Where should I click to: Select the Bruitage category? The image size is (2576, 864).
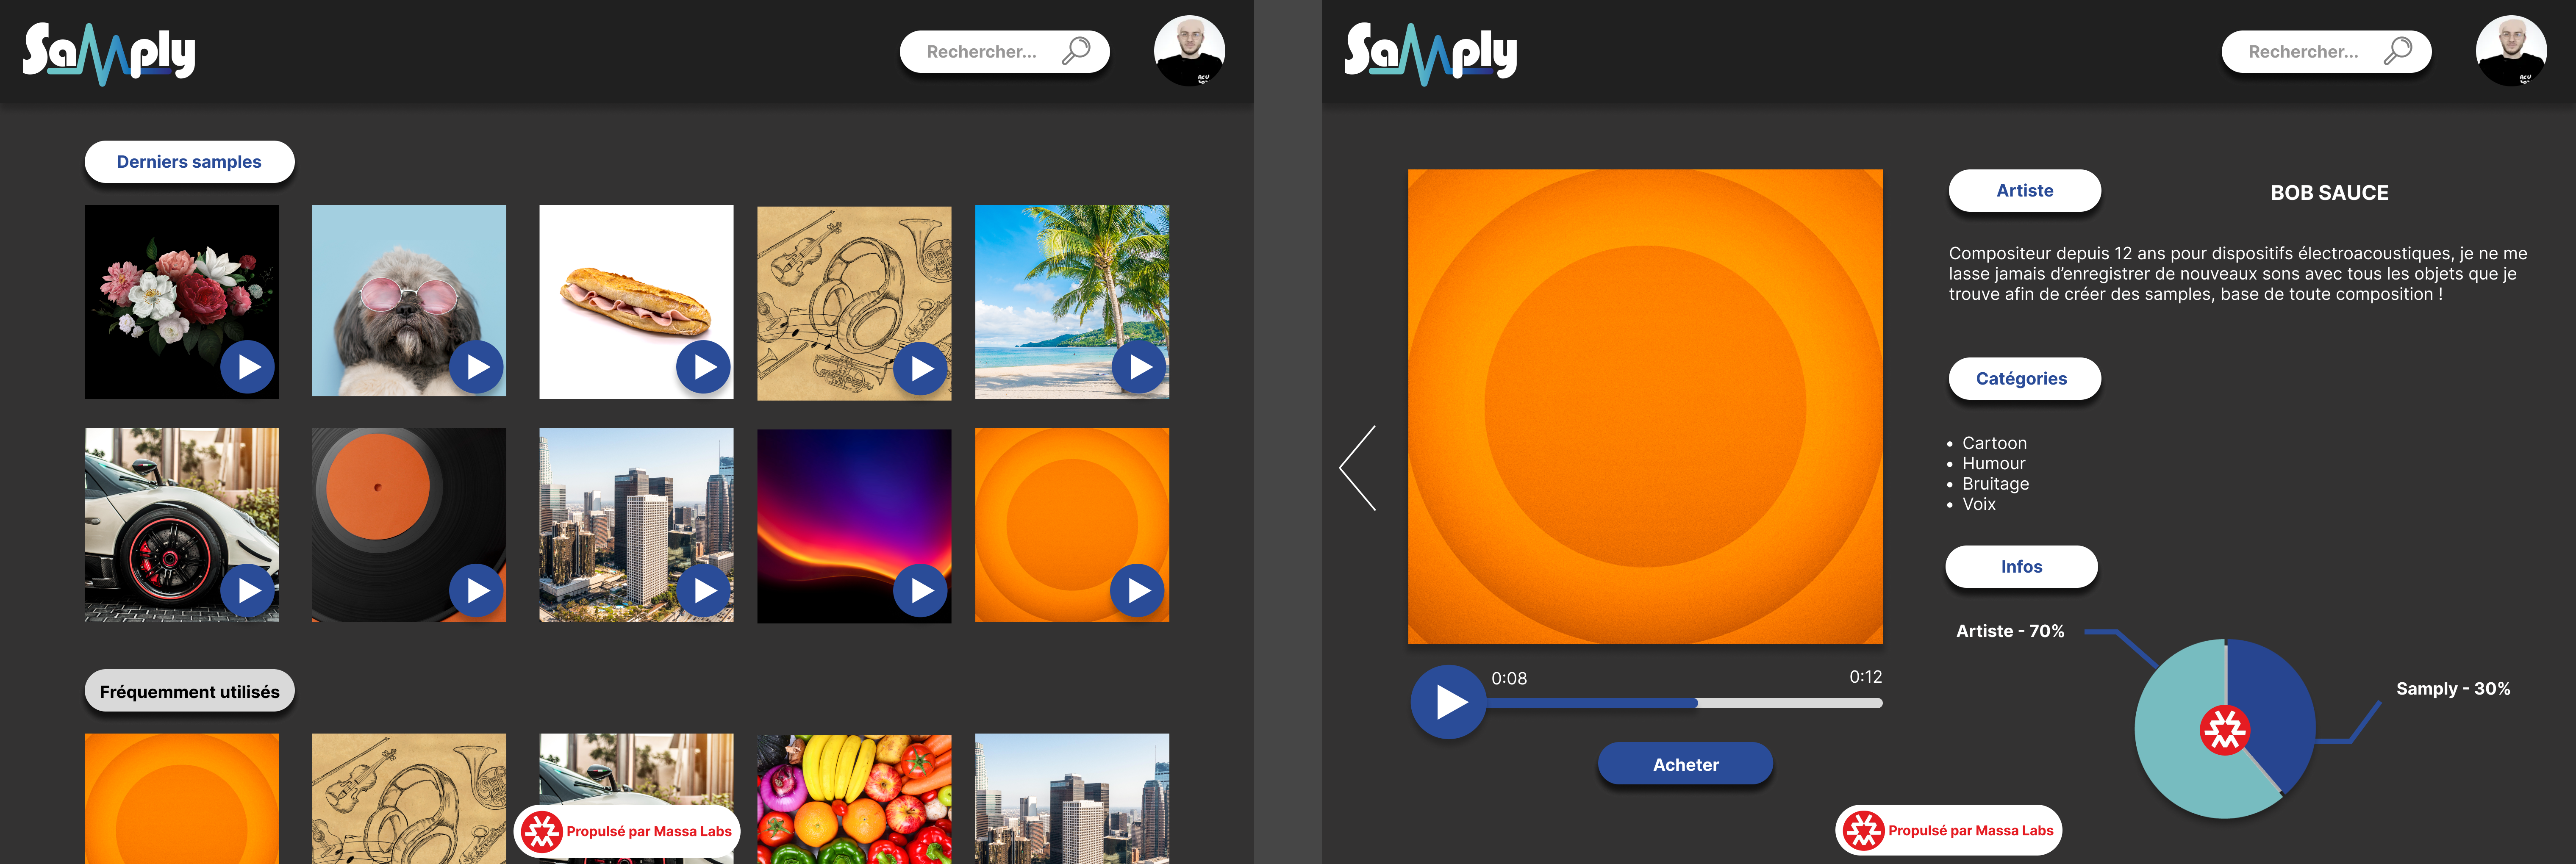click(1995, 484)
